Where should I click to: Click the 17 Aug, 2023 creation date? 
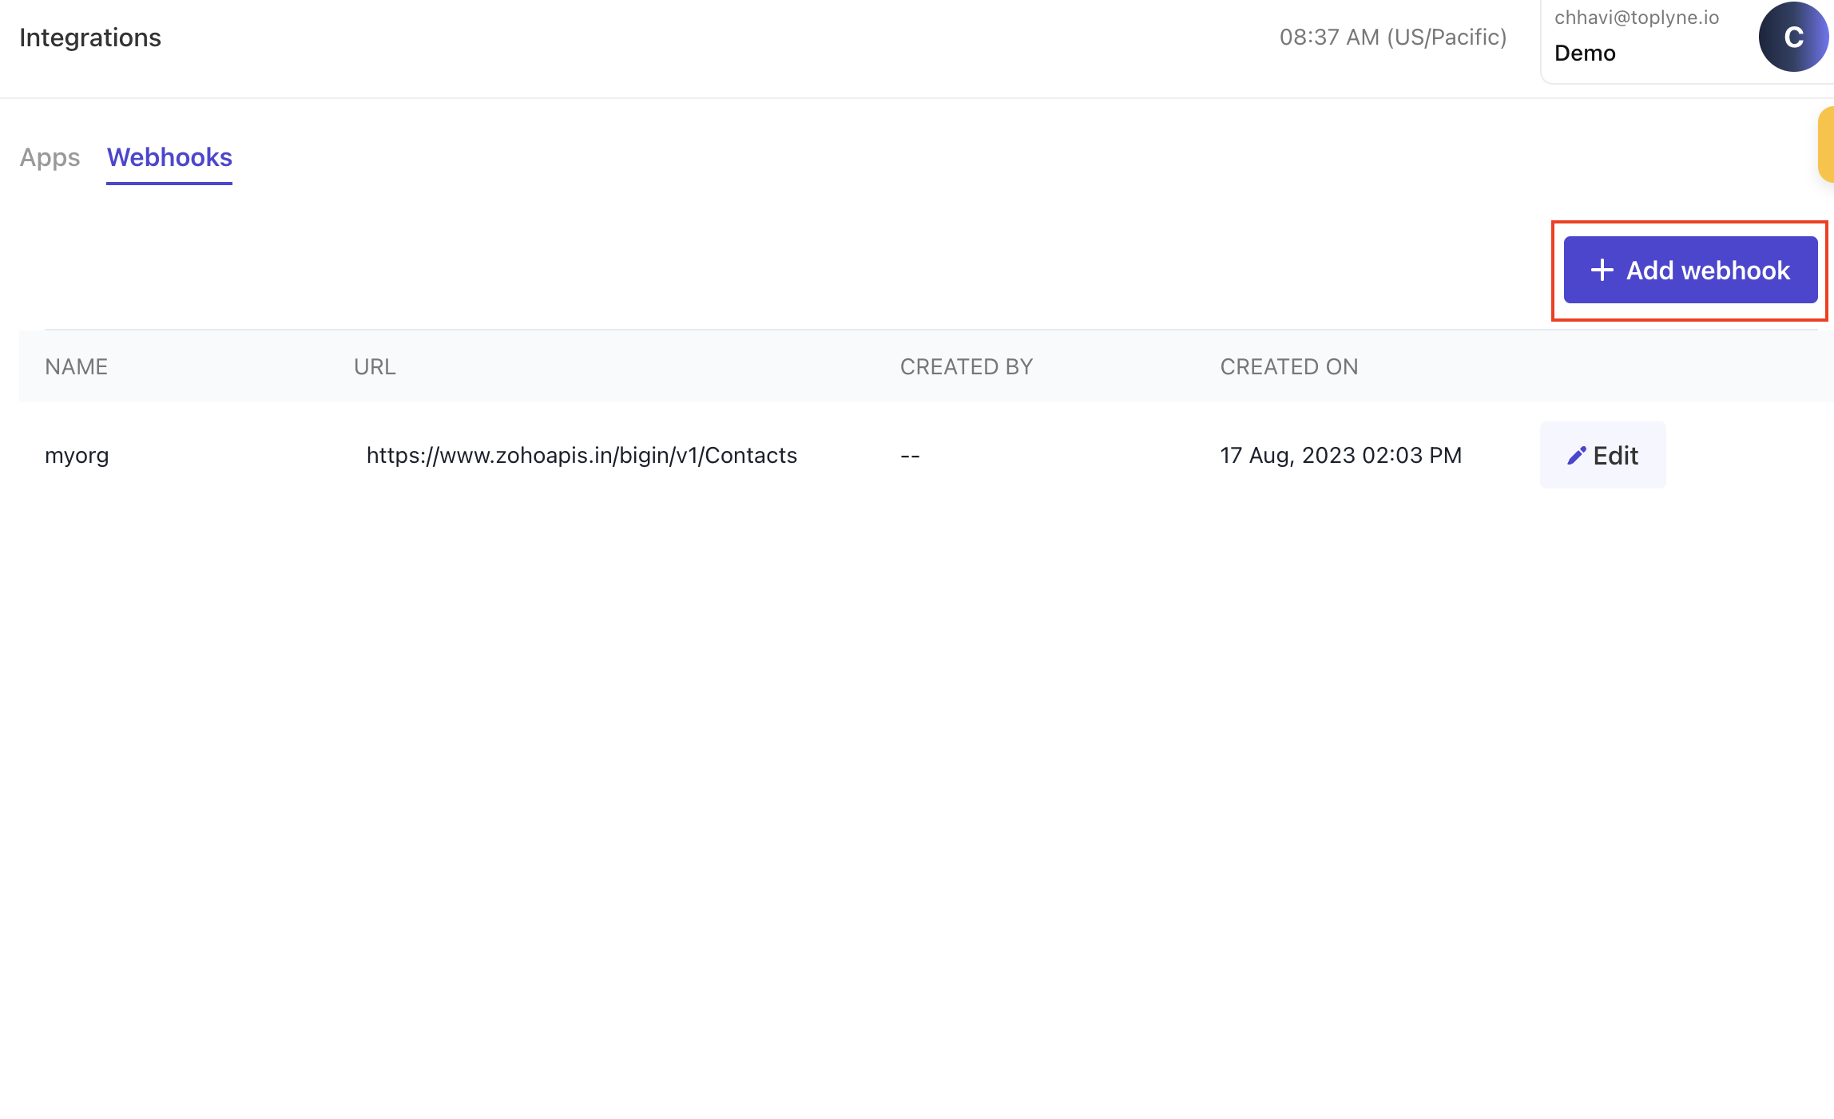point(1340,455)
